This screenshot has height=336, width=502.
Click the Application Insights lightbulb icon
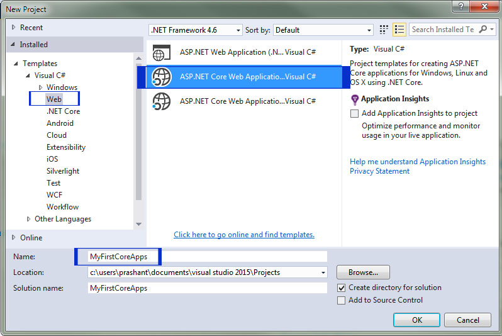(x=355, y=99)
